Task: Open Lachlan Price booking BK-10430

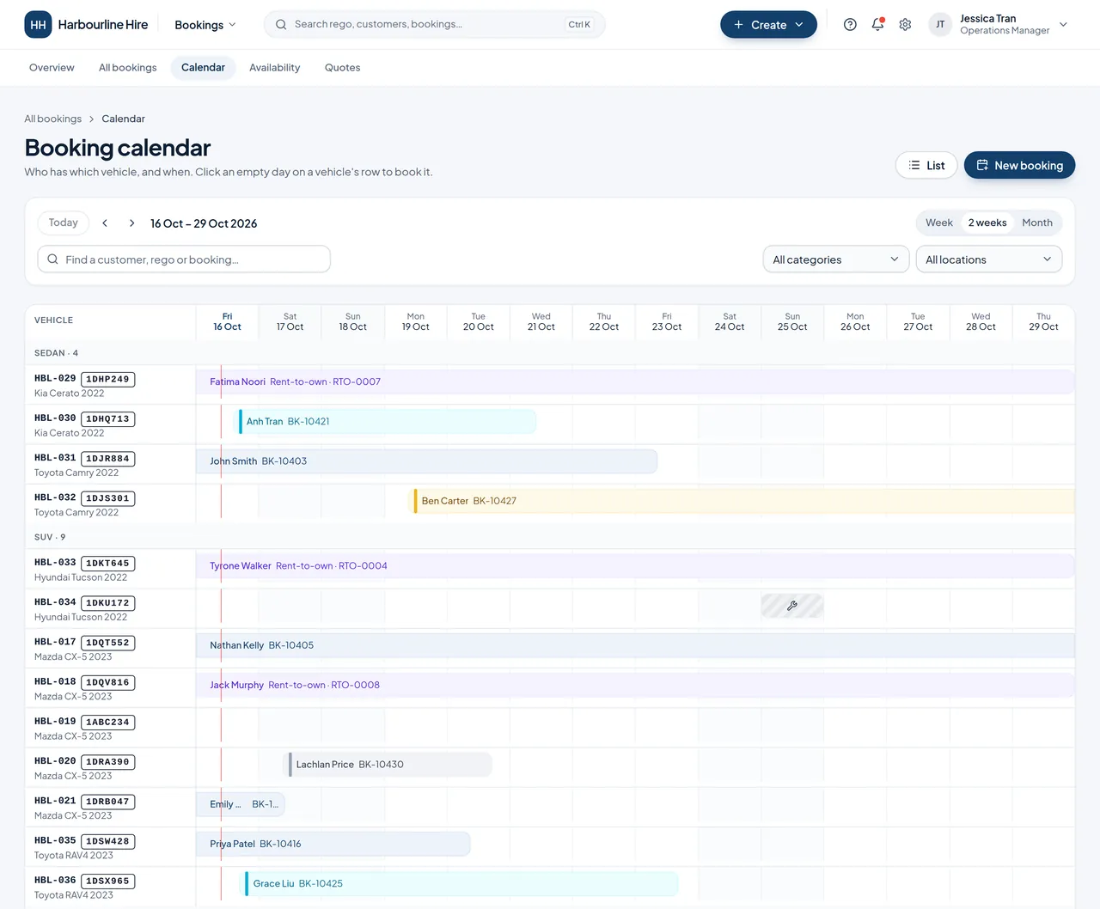Action: [x=390, y=765]
